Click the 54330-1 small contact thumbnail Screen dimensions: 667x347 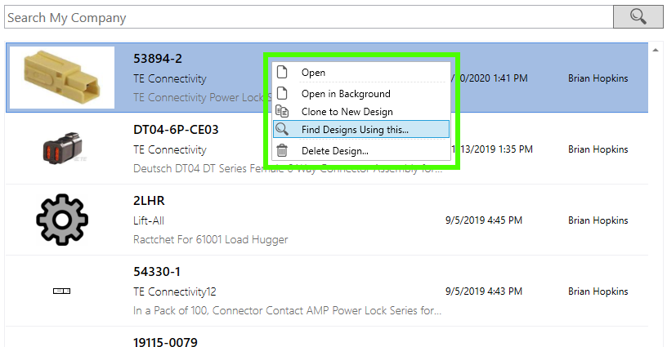[x=61, y=291]
